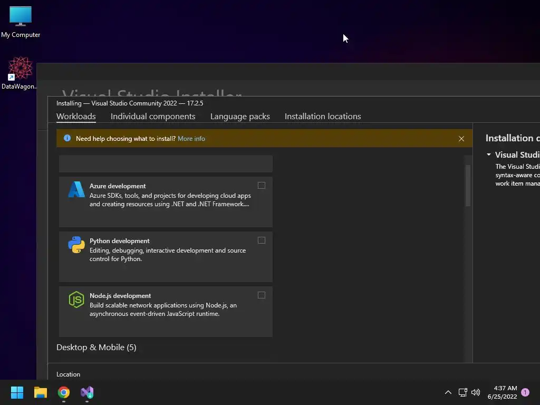Switch to the Individual components tab

tap(153, 117)
